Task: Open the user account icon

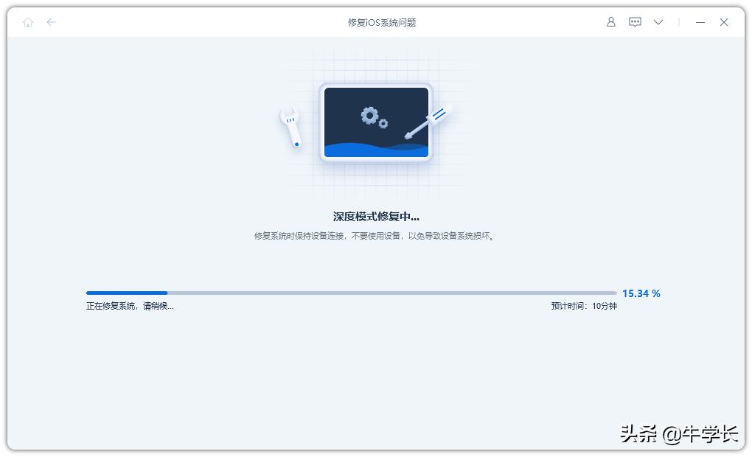Action: (610, 22)
